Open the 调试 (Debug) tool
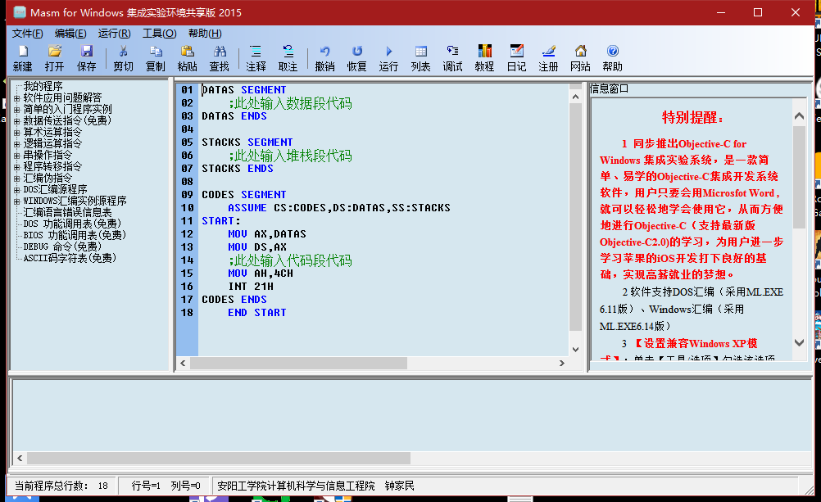Screen dimensions: 821x502 click(x=452, y=57)
